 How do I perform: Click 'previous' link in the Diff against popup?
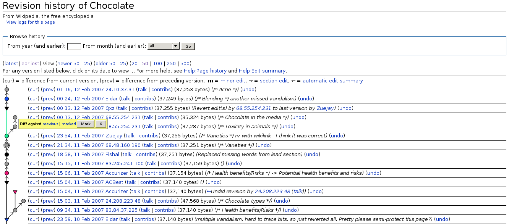(x=50, y=124)
